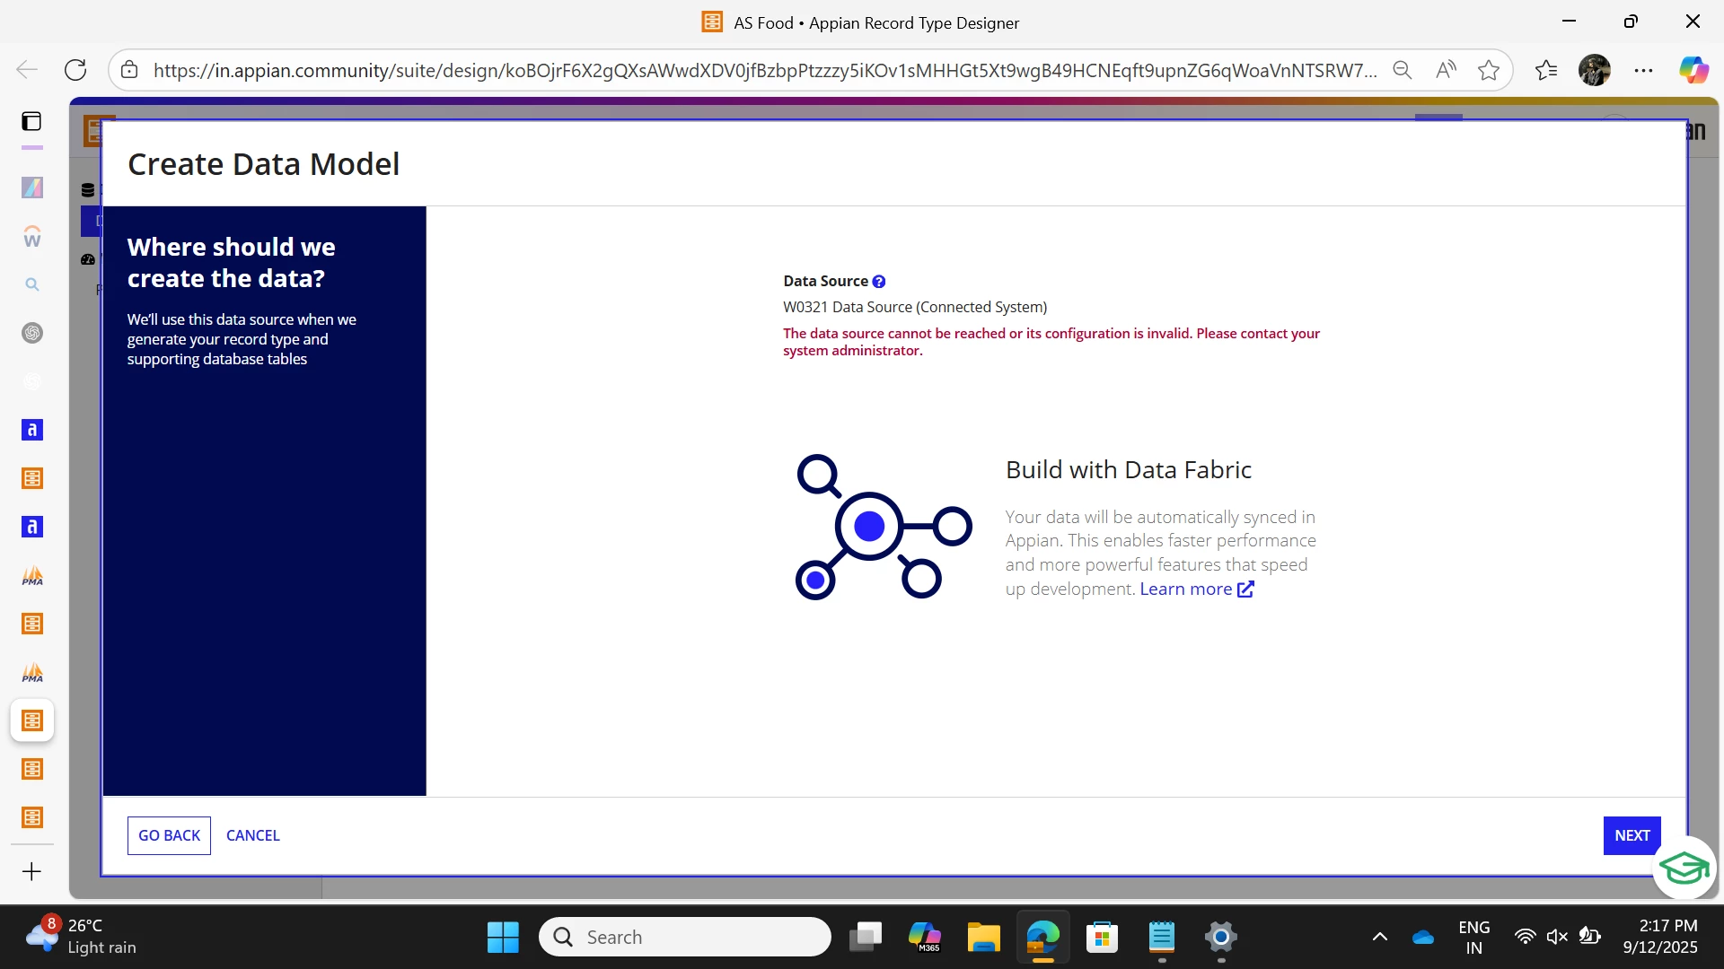Open the OneDrive tray icon

[x=1423, y=938]
